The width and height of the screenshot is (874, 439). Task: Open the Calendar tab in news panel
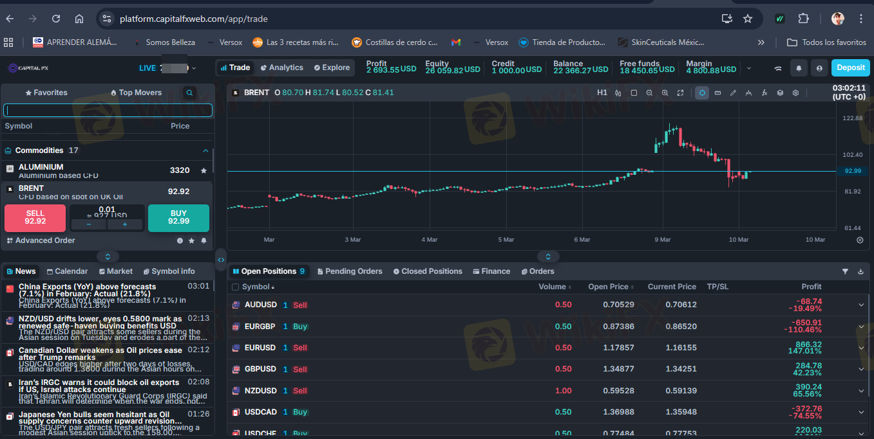point(66,271)
